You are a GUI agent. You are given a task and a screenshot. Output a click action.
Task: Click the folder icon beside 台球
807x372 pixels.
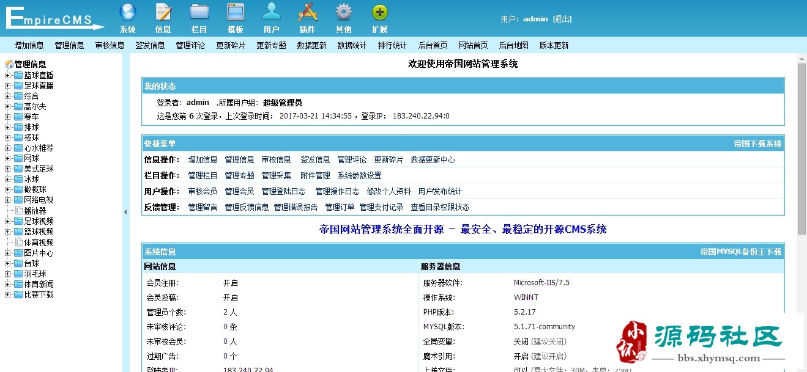[x=18, y=263]
